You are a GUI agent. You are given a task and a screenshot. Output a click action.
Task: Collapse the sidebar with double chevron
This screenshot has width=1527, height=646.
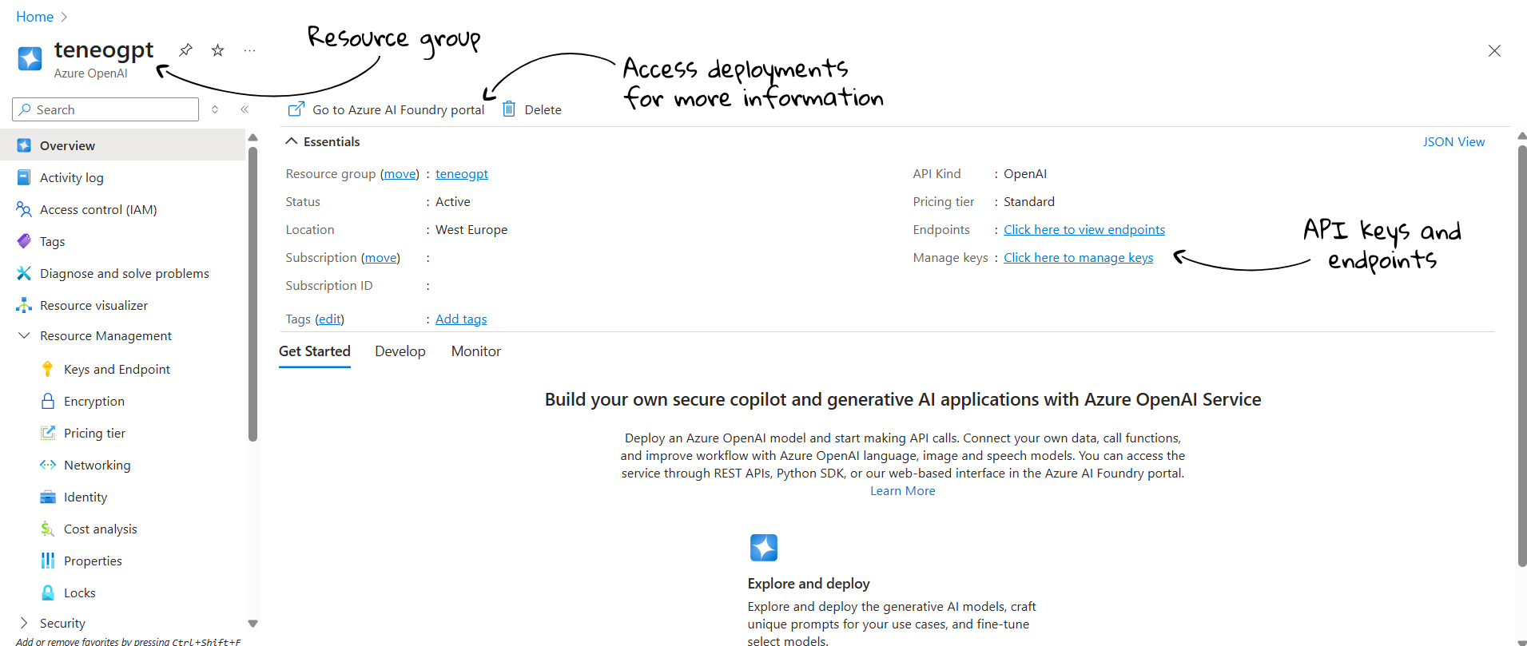[x=245, y=109]
